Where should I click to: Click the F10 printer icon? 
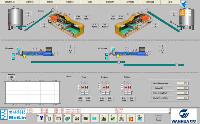click(122, 118)
